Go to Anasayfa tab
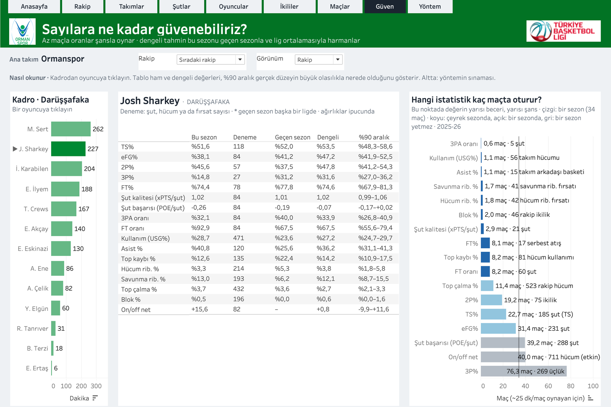The height and width of the screenshot is (407, 611). click(34, 6)
